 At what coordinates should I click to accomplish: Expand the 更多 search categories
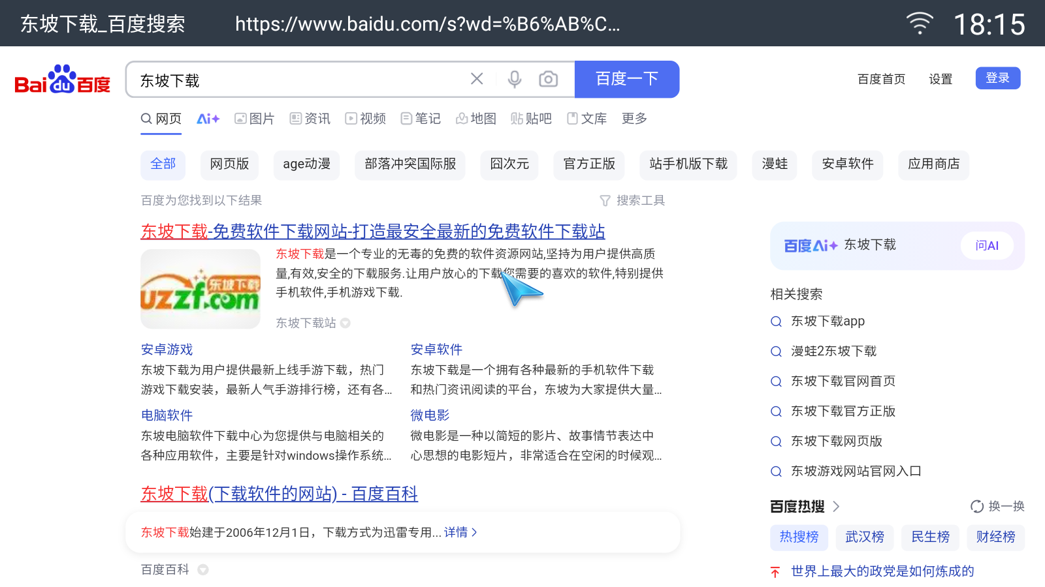click(634, 119)
